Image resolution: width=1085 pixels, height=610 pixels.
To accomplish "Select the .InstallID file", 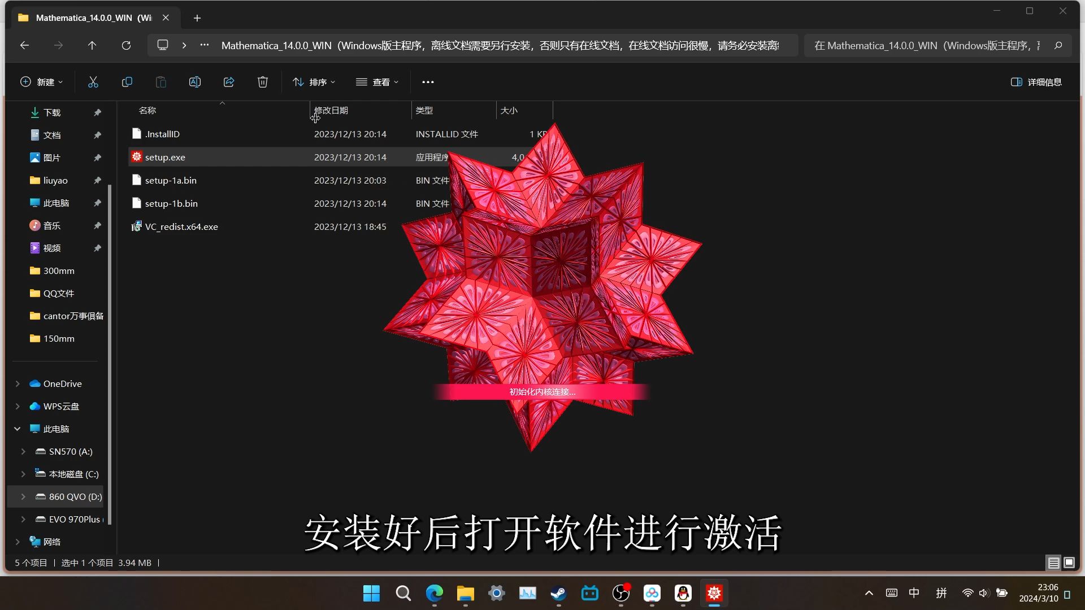I will click(162, 134).
